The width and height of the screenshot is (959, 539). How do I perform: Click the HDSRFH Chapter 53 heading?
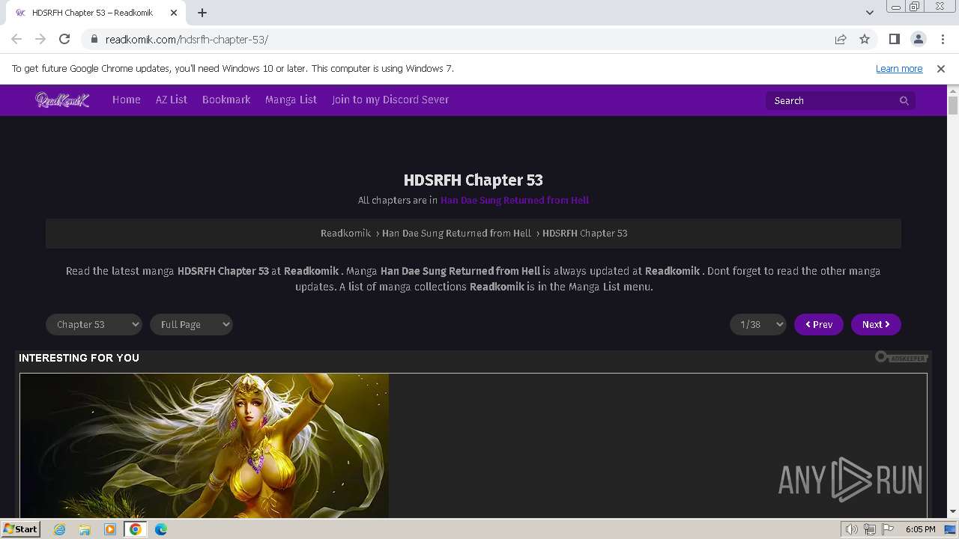(474, 180)
